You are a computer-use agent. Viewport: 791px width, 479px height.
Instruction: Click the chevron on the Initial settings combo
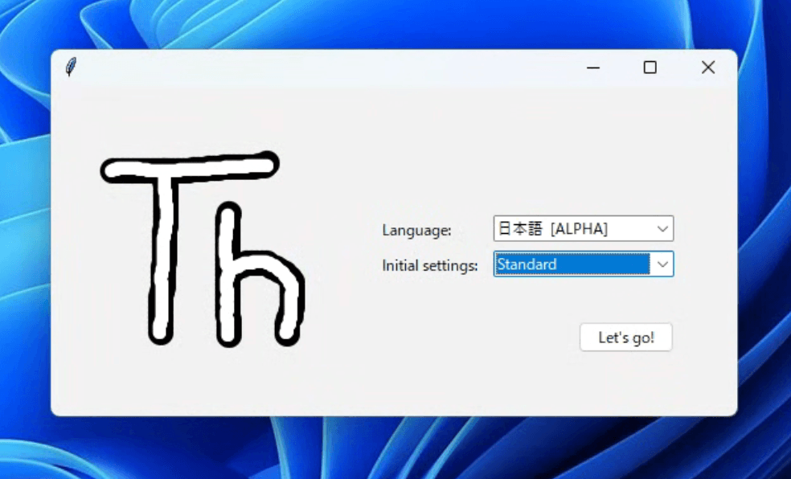661,264
